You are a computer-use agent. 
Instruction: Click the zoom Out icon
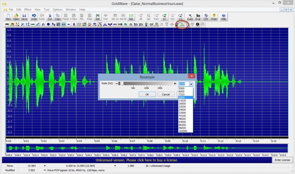pos(172,17)
